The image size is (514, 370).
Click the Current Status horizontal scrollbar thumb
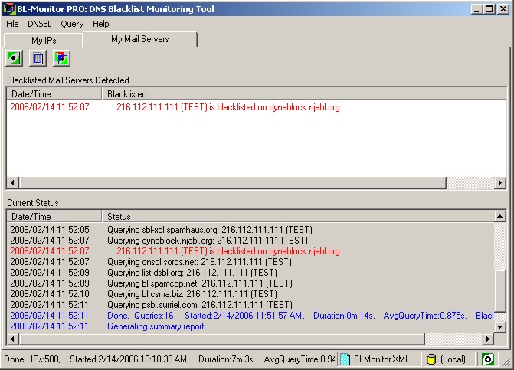pos(222,339)
